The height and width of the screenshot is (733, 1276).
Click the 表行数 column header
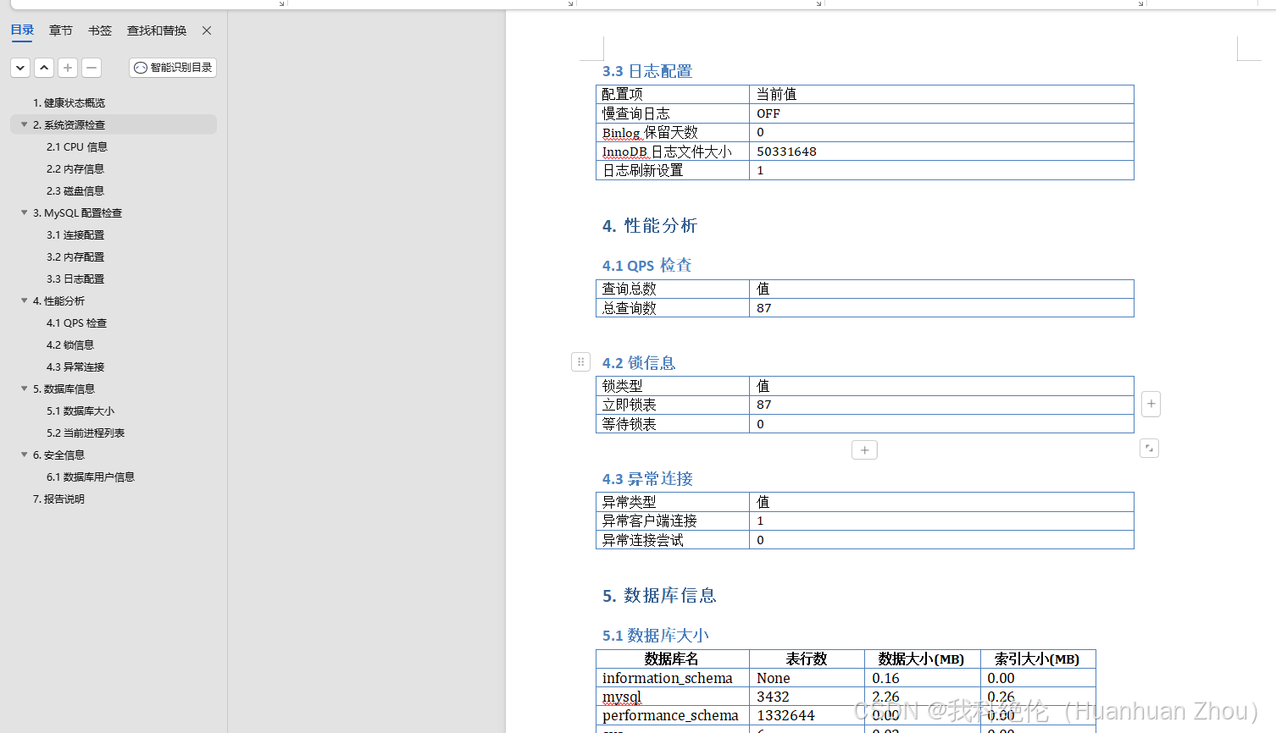(807, 659)
